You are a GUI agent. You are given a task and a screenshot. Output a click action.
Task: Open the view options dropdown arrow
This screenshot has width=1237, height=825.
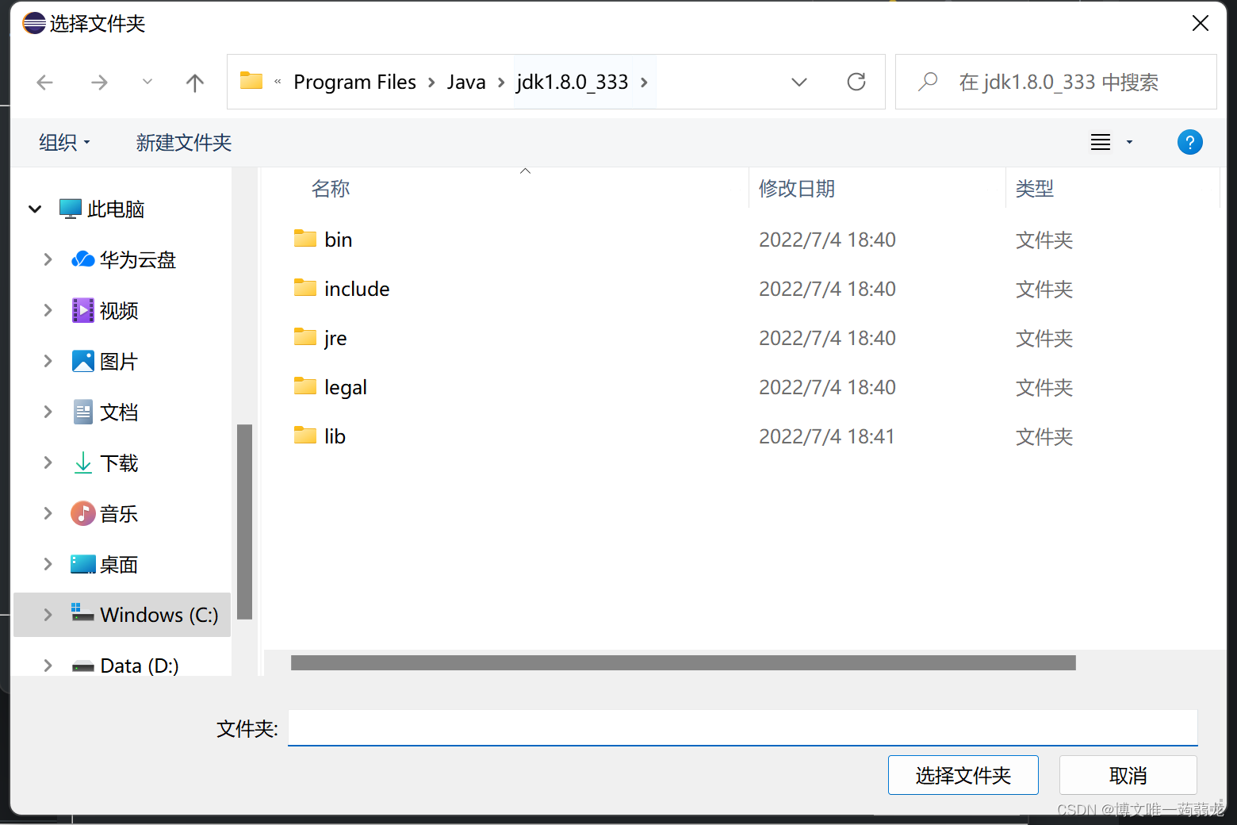tap(1129, 143)
